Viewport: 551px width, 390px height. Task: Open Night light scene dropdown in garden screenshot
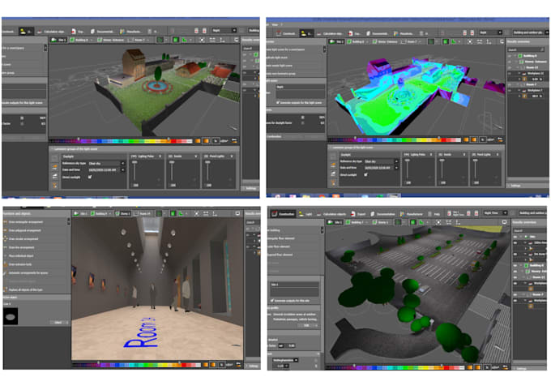click(224, 31)
